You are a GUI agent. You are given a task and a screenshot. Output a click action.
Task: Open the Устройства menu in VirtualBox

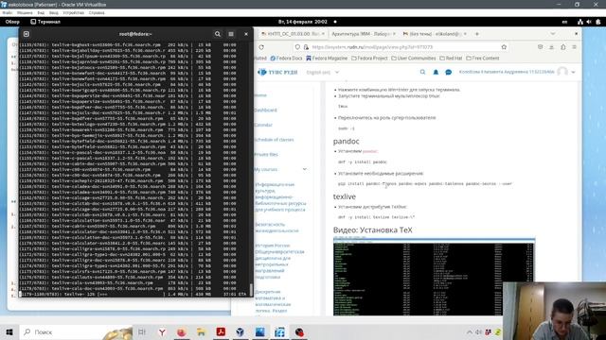click(74, 12)
